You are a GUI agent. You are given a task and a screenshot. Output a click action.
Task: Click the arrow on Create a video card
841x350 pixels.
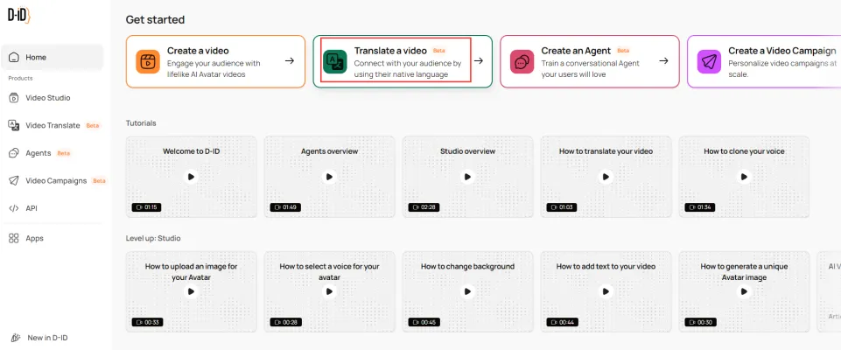coord(289,61)
